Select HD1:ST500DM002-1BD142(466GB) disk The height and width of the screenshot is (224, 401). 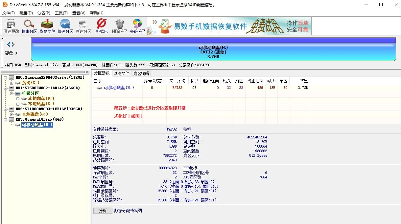point(48,88)
